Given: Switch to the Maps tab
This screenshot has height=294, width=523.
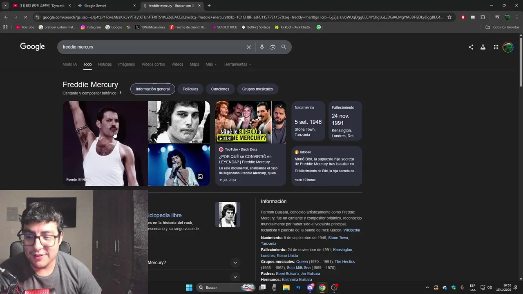Looking at the screenshot, I should (x=194, y=64).
